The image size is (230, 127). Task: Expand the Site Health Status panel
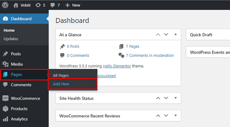tap(175, 98)
